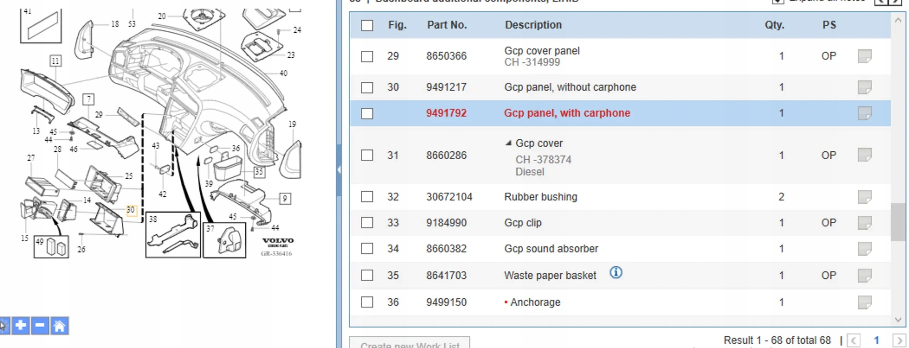The height and width of the screenshot is (348, 909).
Task: Check the box for Gcp clip
Action: (367, 222)
